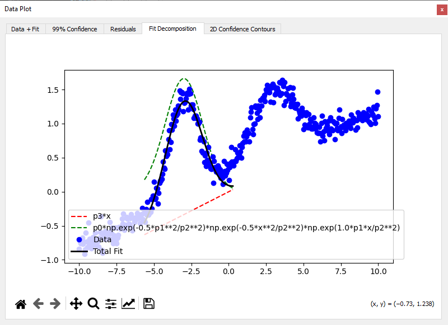Switch to the Residuals tab

[x=123, y=29]
